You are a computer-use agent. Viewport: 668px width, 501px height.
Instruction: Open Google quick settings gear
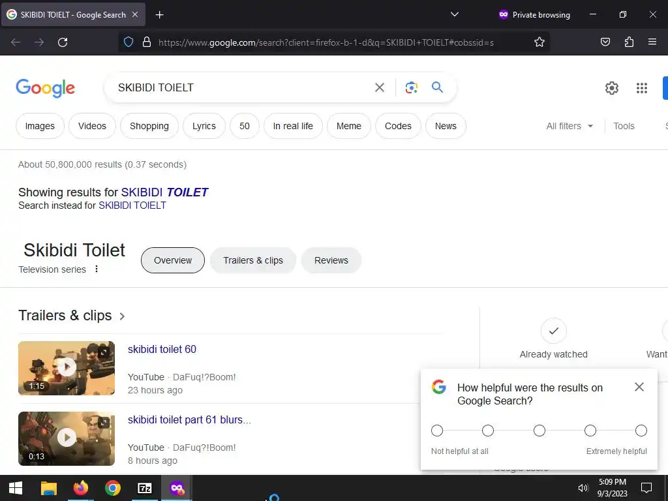pos(612,88)
